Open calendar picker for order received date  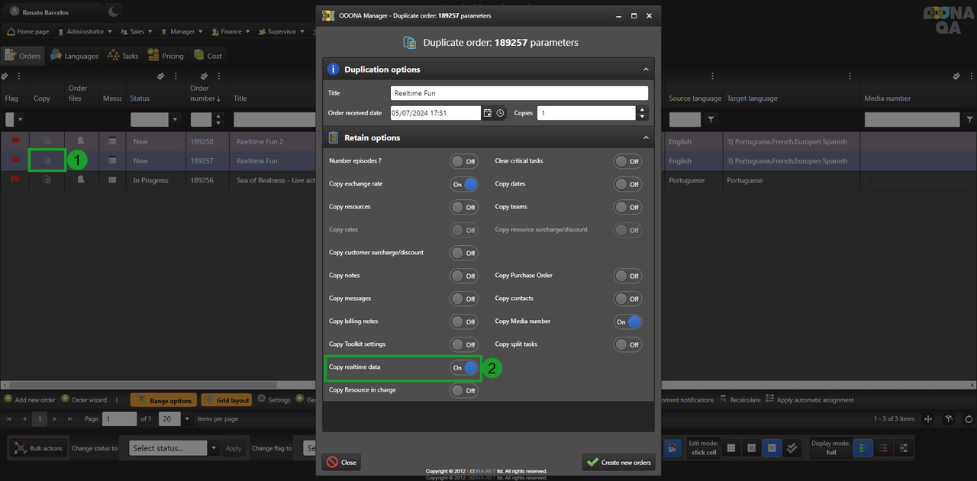coord(487,113)
